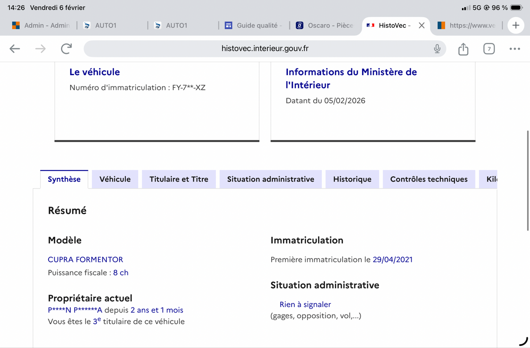The image size is (530, 348).
Task: Go to Situation administrative tab
Action: 270,179
